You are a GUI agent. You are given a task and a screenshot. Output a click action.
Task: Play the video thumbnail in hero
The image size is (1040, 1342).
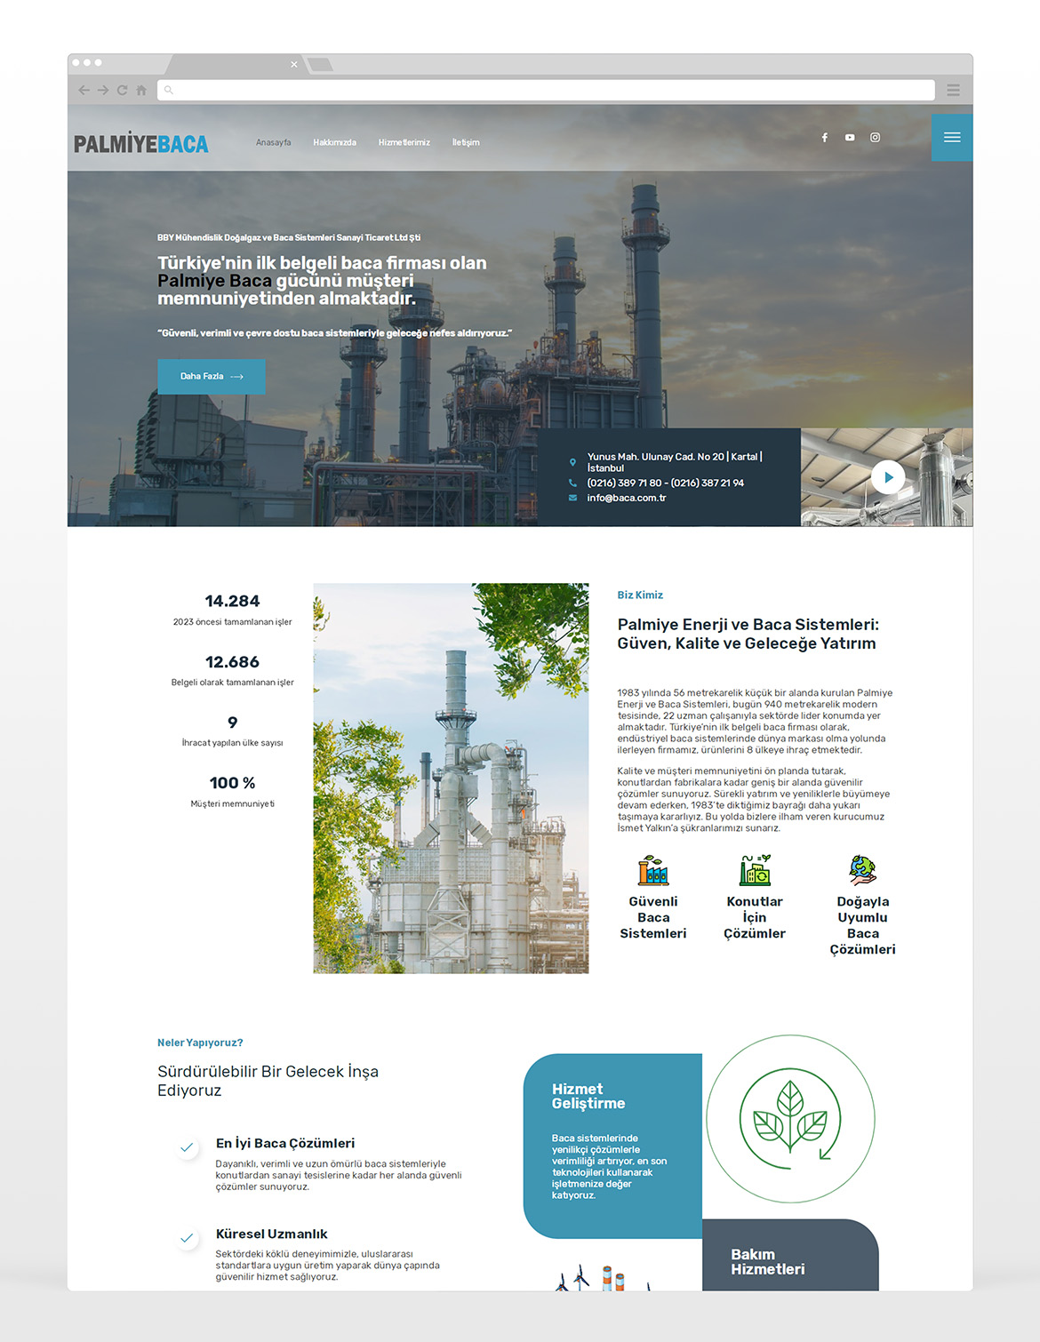[x=887, y=477]
